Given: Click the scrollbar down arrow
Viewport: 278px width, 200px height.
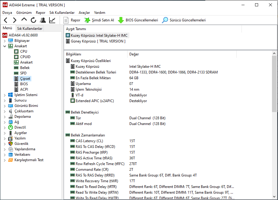Looking at the screenshot, I should (x=274, y=197).
